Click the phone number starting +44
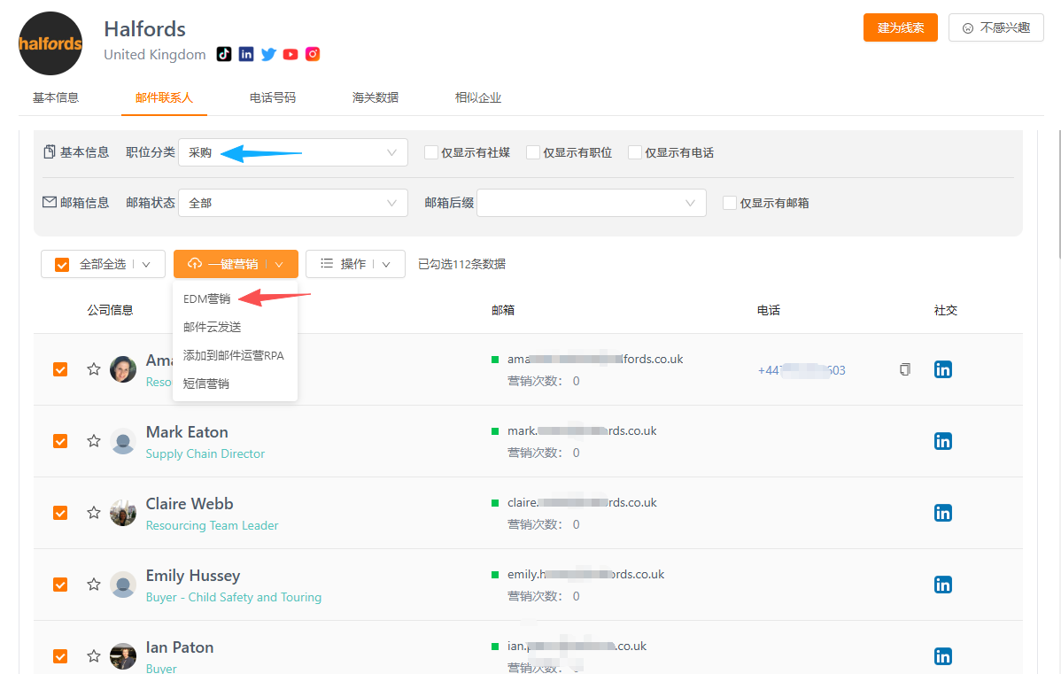The image size is (1061, 674). tap(802, 370)
